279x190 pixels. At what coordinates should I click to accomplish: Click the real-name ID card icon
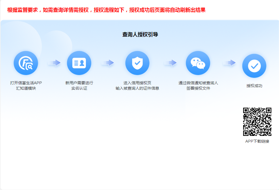tap(79, 63)
